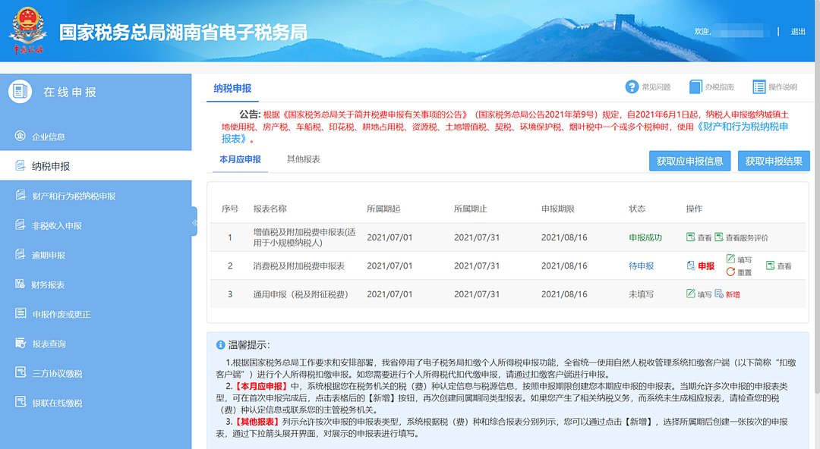
Task: Click the 增值税及附加税费申报表 report name
Action: (304, 237)
